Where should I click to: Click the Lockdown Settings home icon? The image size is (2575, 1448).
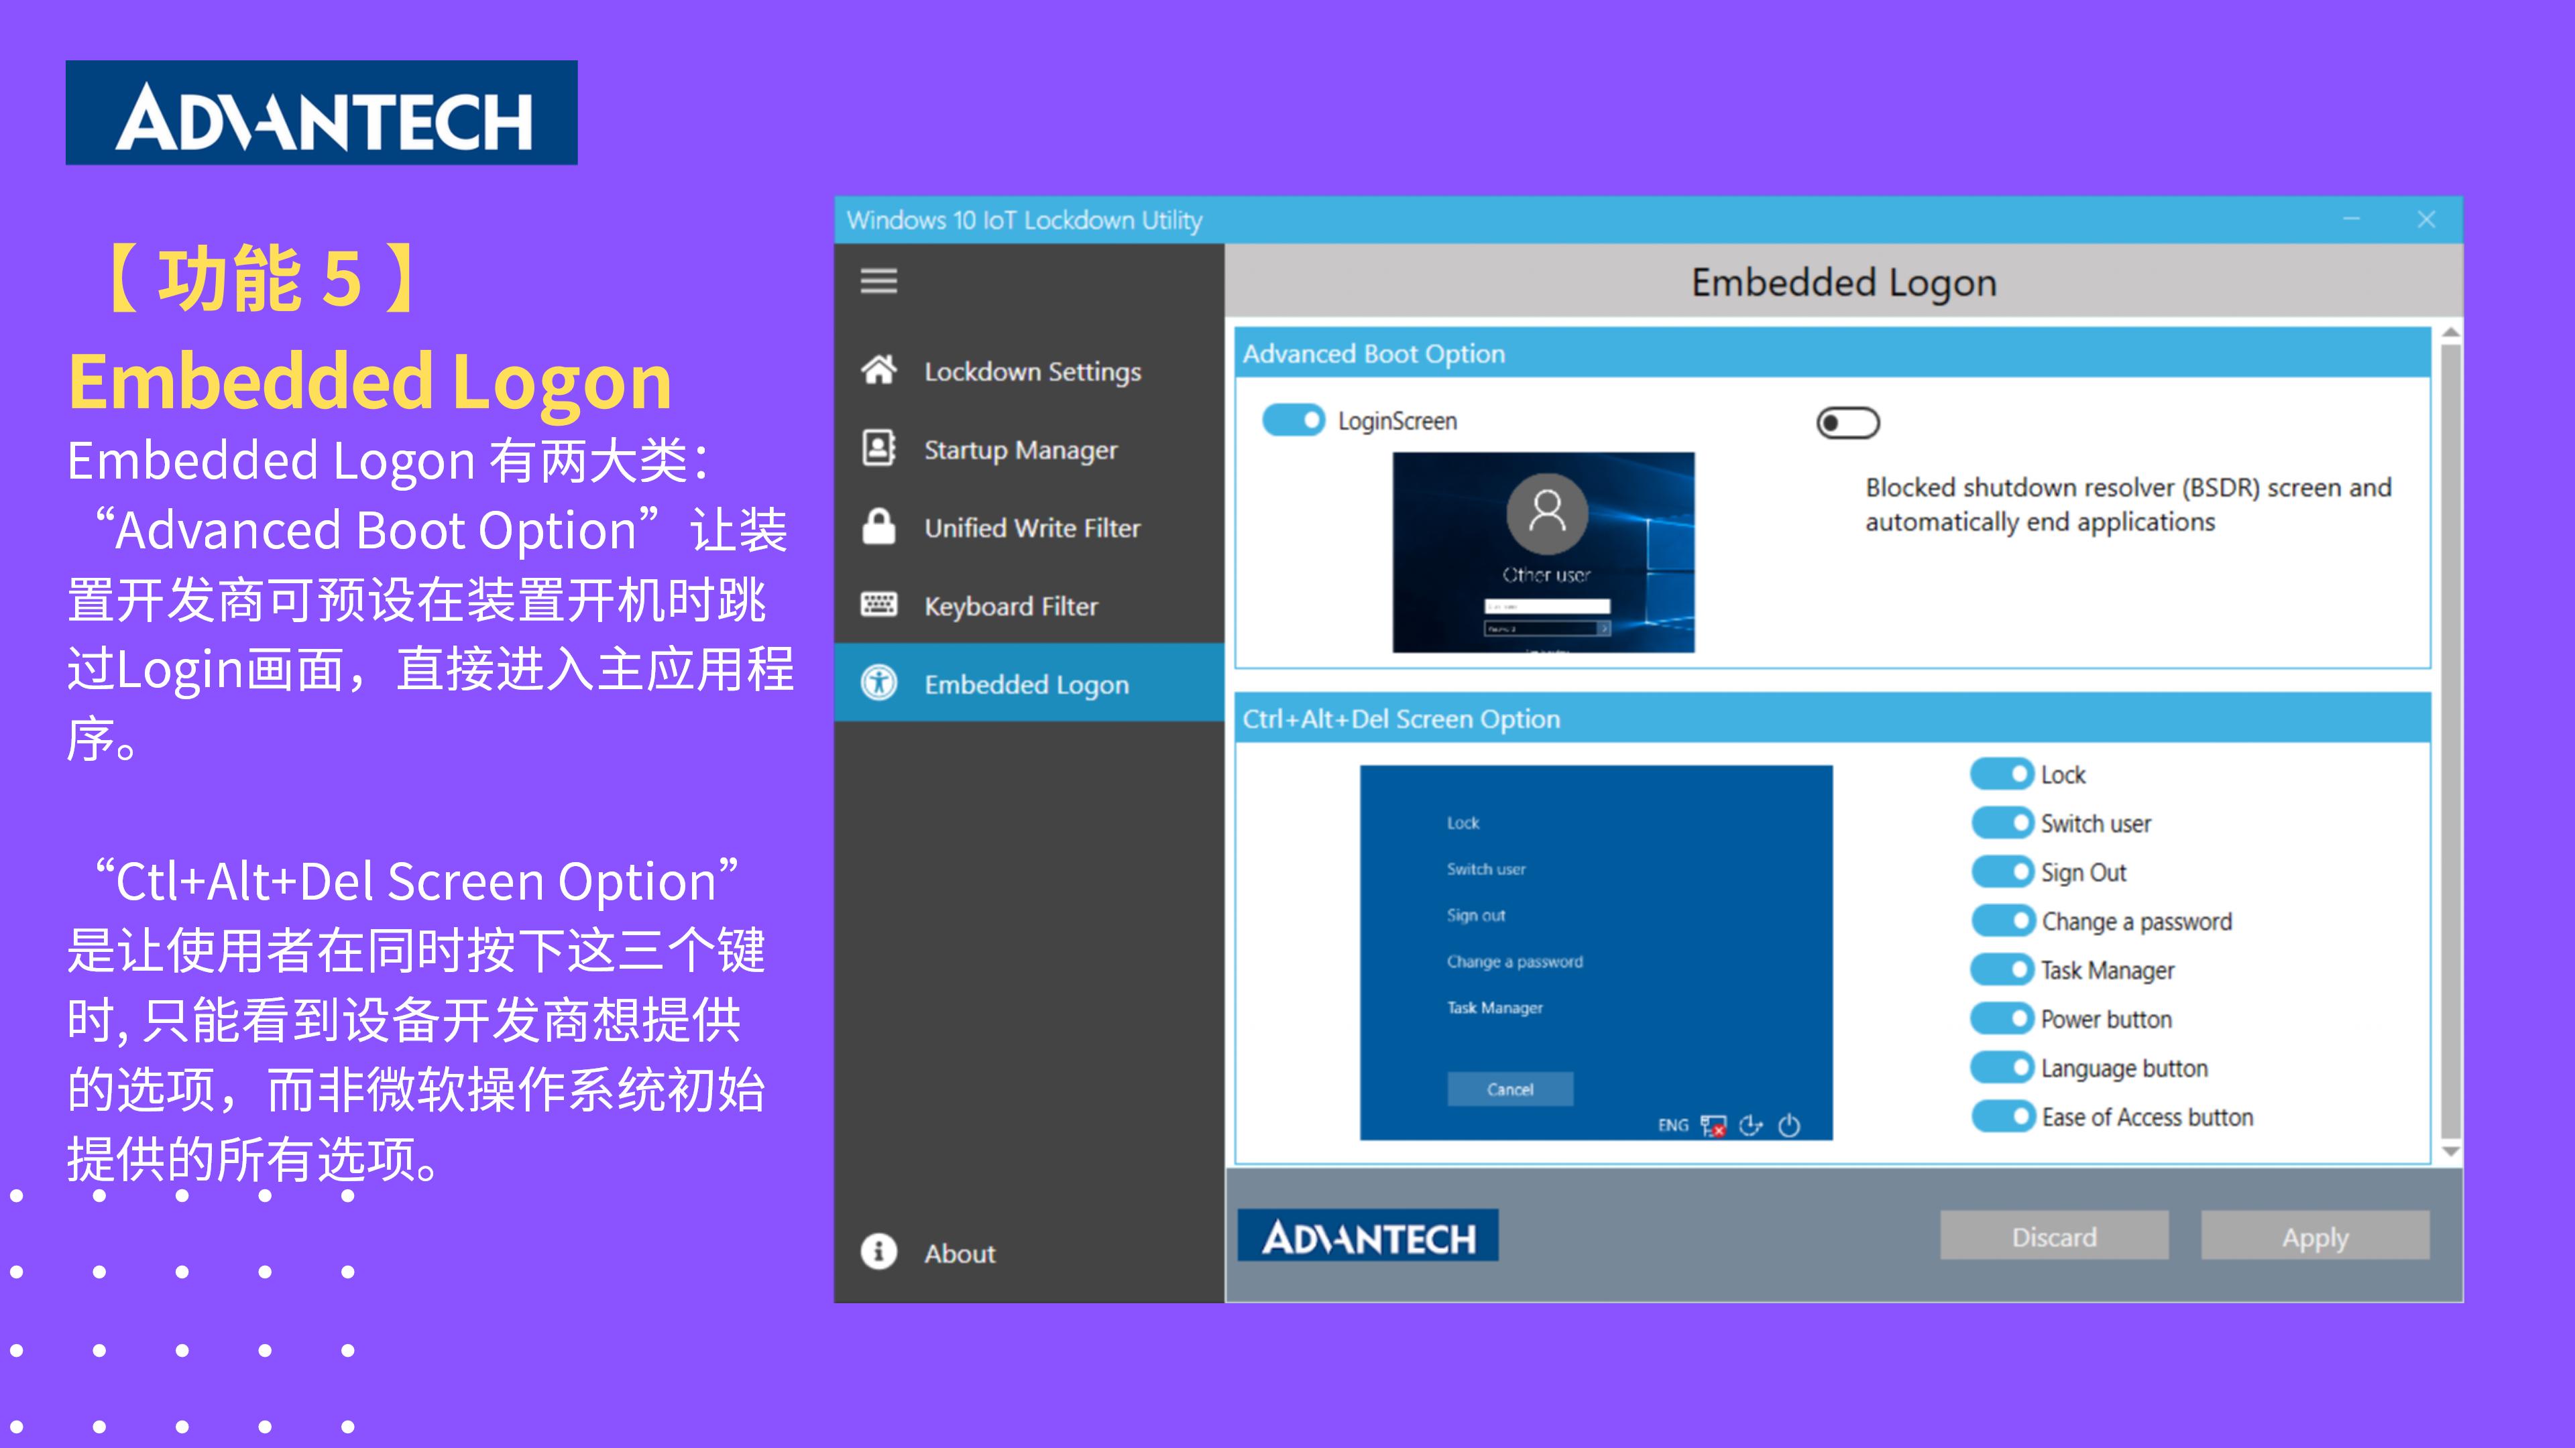coord(878,370)
